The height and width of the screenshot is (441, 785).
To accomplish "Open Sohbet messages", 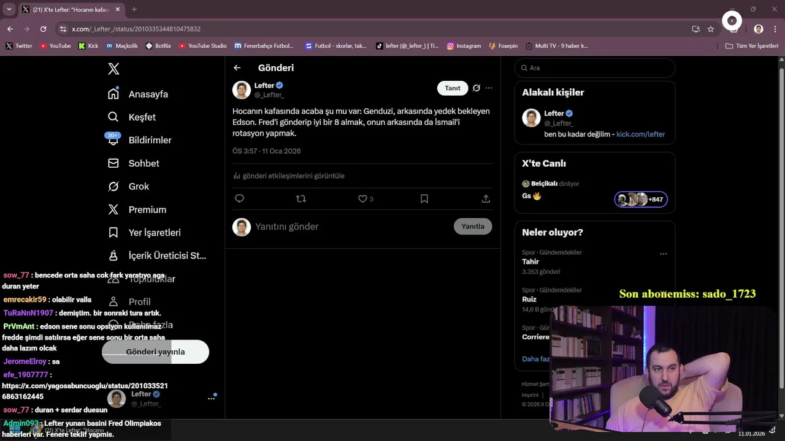I will coord(134,164).
